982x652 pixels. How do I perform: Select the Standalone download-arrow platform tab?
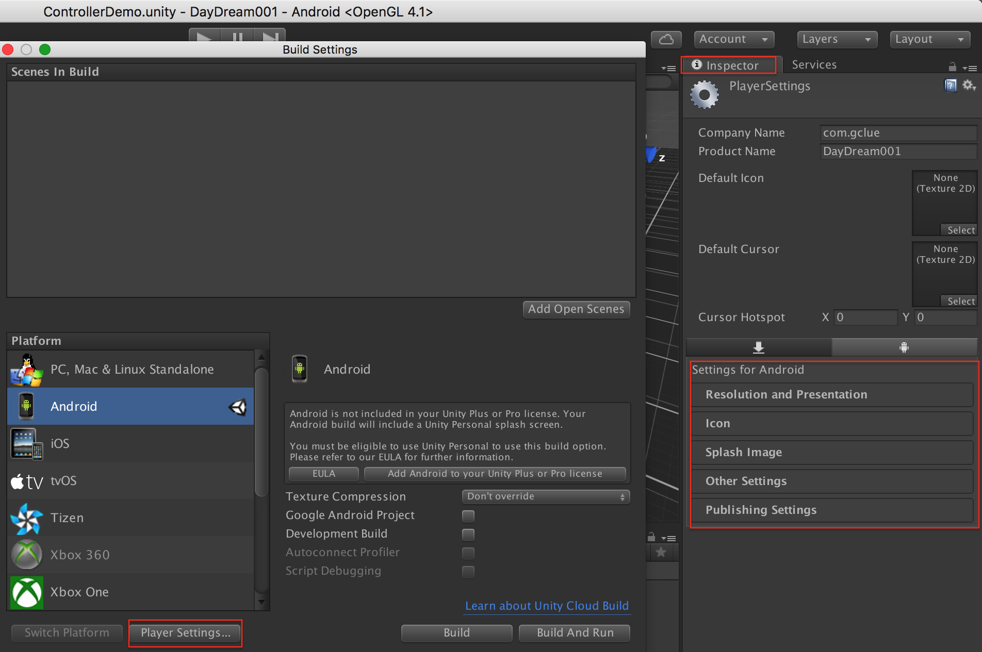[759, 347]
